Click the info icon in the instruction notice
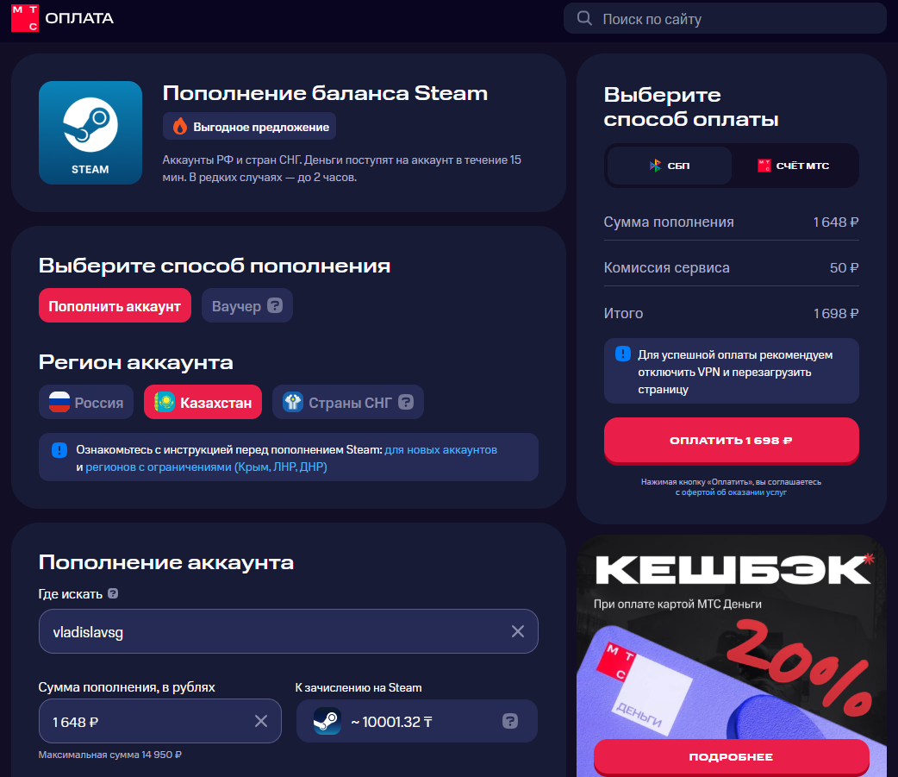This screenshot has height=777, width=898. click(59, 450)
